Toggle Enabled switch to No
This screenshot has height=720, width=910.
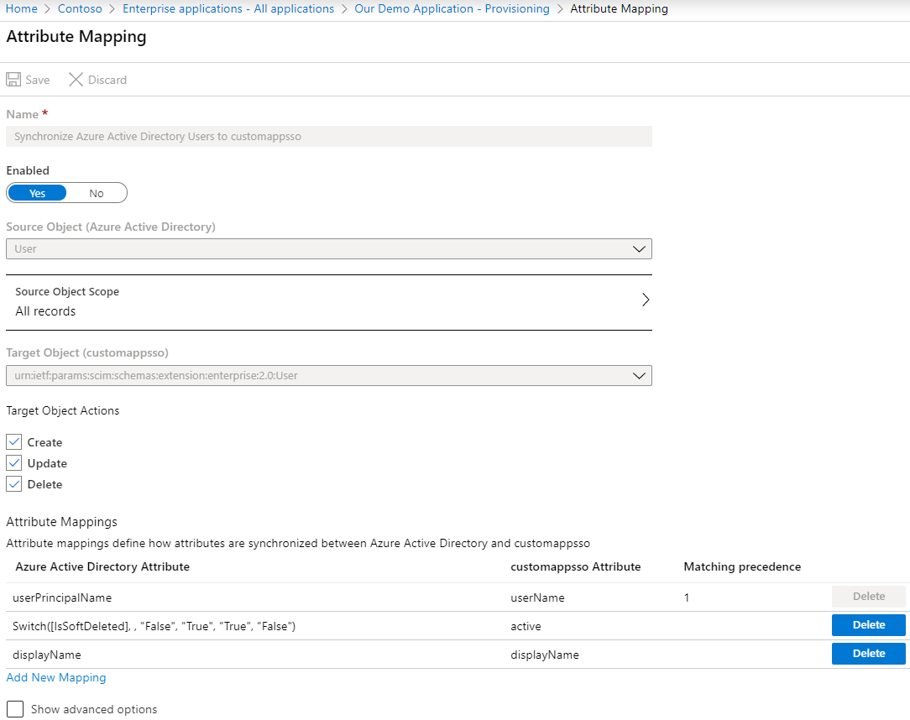(x=97, y=193)
